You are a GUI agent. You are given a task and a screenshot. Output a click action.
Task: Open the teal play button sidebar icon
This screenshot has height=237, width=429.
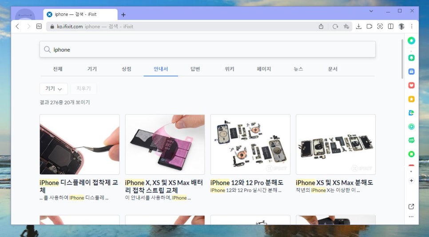(411, 126)
